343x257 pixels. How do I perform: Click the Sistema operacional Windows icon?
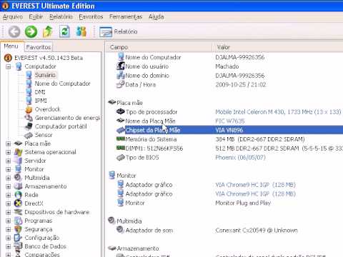(18, 152)
